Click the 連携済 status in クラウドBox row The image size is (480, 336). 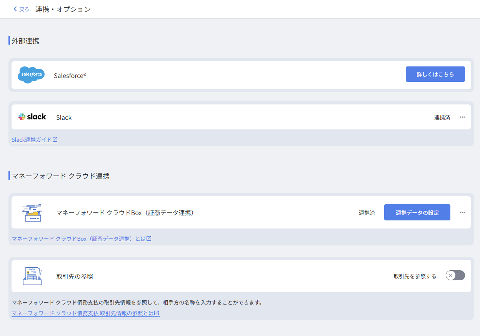coord(367,213)
